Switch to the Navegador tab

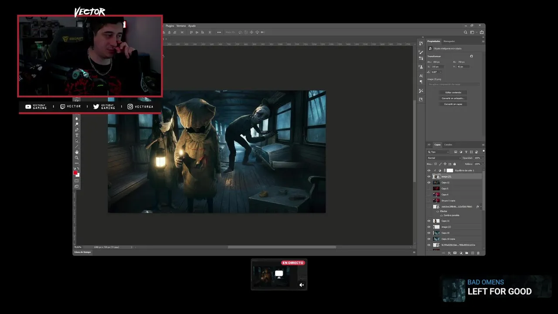(x=449, y=41)
